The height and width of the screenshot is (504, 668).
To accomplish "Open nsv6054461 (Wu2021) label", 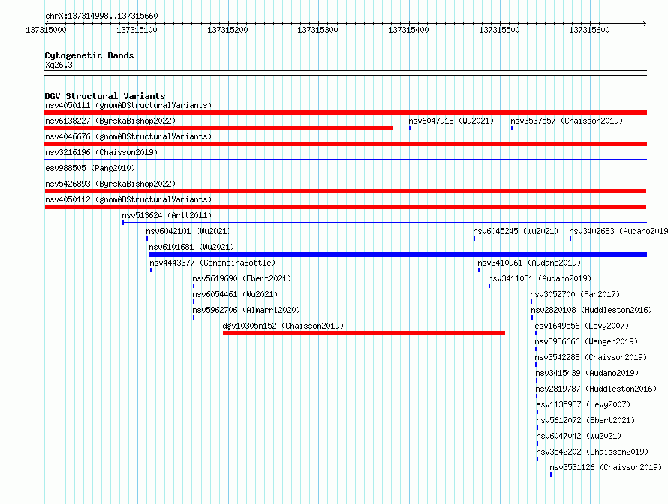I will pyautogui.click(x=235, y=294).
